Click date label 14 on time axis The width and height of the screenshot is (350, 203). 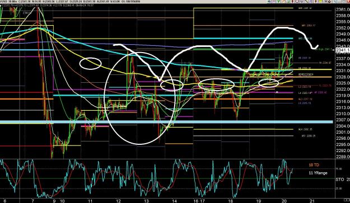point(174,201)
